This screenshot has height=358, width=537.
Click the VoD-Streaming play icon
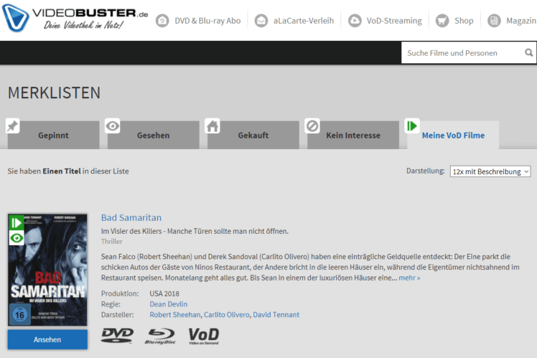(355, 21)
